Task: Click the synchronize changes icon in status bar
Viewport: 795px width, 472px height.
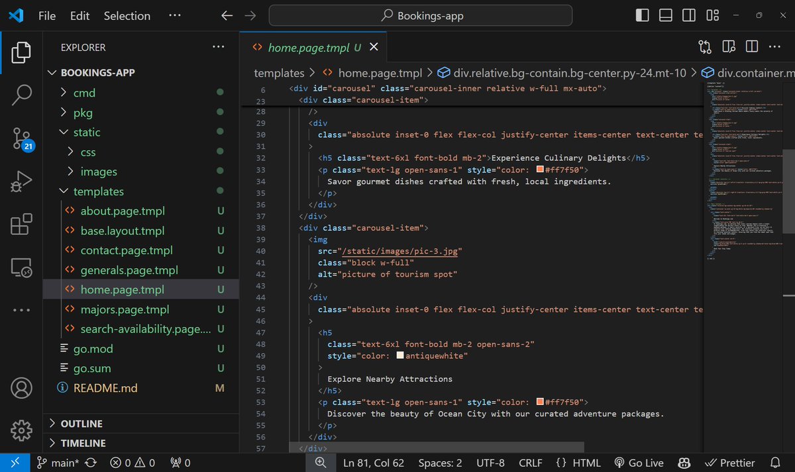Action: tap(91, 463)
